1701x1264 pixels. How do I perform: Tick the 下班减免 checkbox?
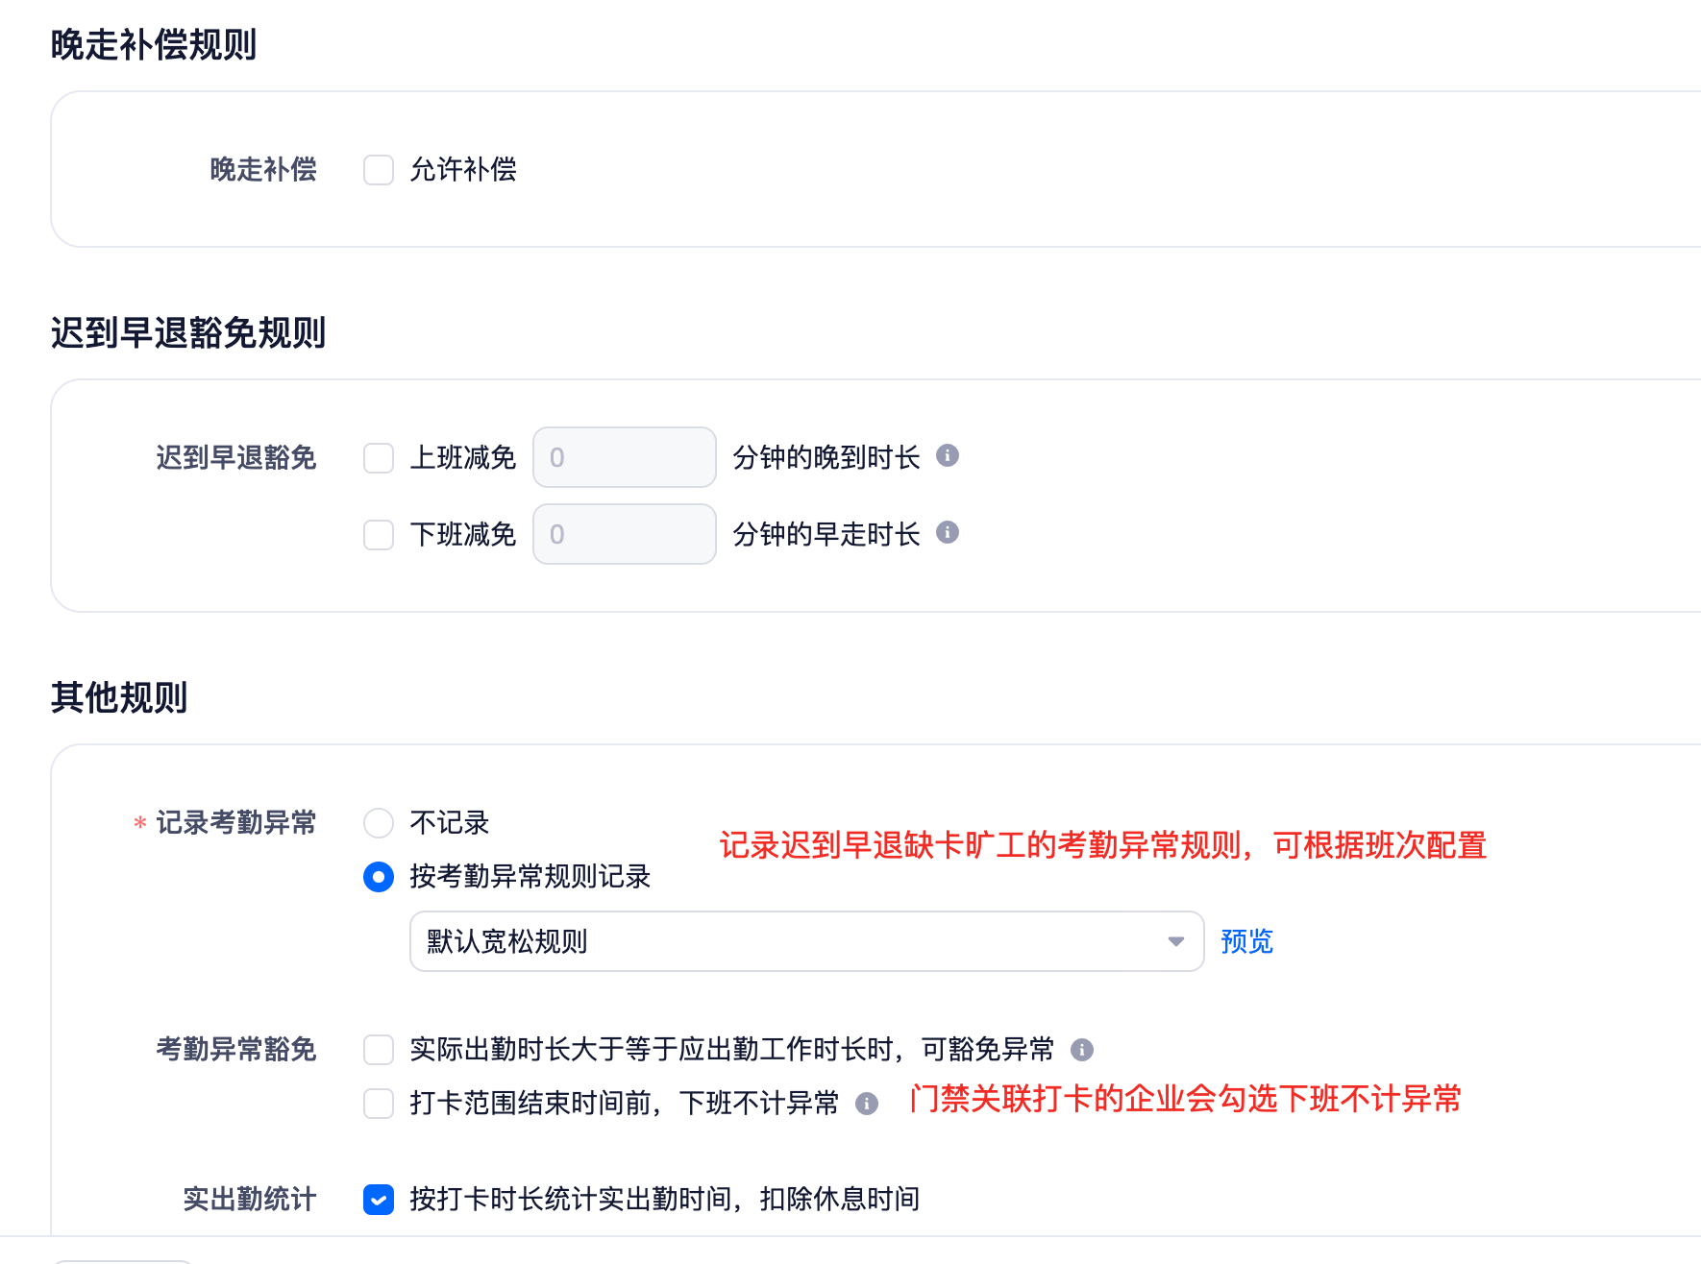379,535
